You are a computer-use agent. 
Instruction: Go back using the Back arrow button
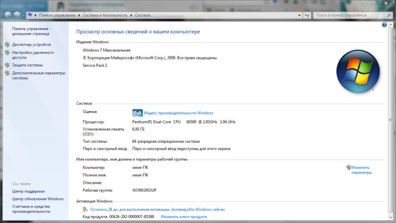tap(7, 15)
